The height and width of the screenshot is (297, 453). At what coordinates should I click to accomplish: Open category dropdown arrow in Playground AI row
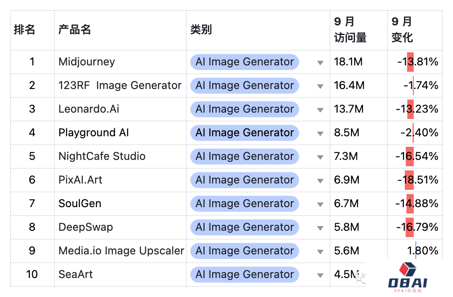tap(320, 133)
